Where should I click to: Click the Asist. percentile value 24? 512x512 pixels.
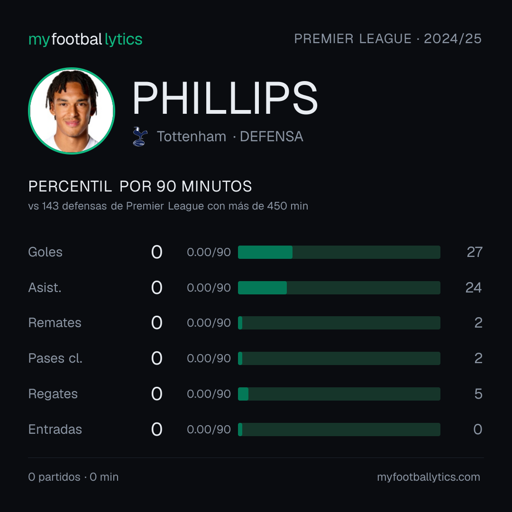(474, 288)
